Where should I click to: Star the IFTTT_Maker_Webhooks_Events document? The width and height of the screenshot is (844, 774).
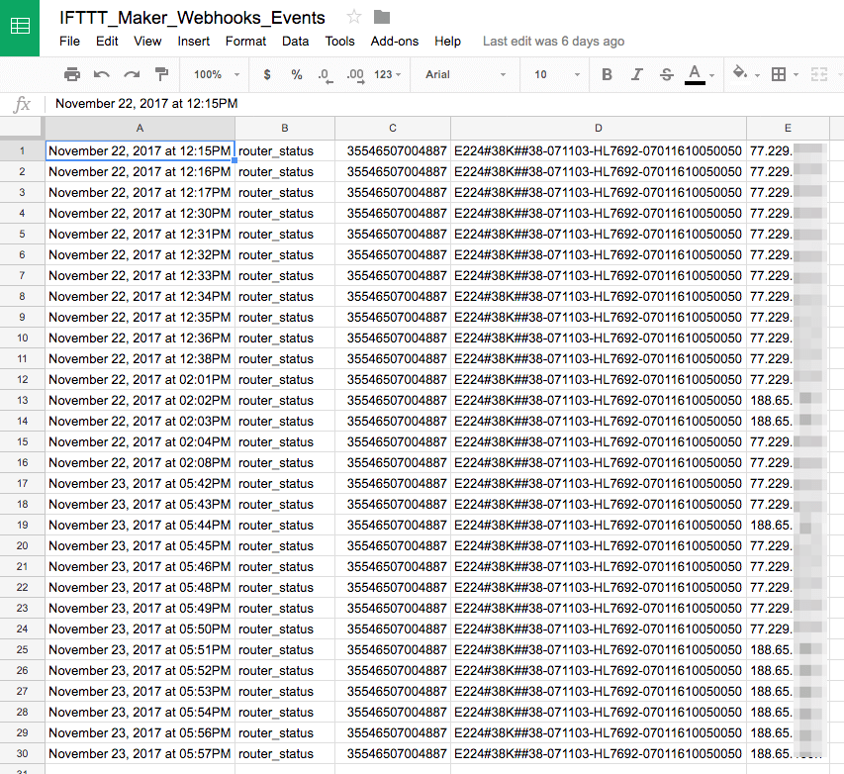click(353, 17)
